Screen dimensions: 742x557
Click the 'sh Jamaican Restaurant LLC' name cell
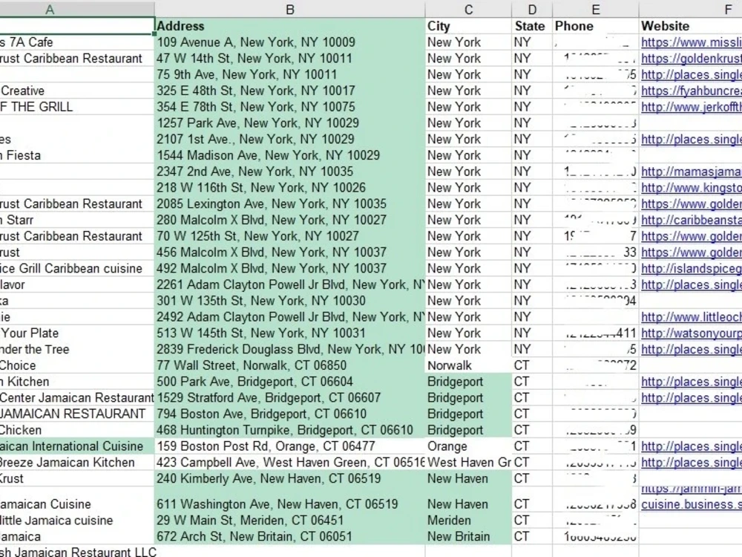(x=76, y=551)
